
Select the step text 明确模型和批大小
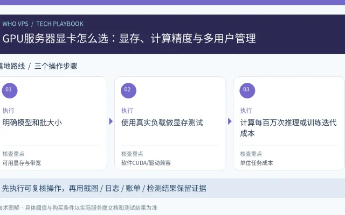32,123
